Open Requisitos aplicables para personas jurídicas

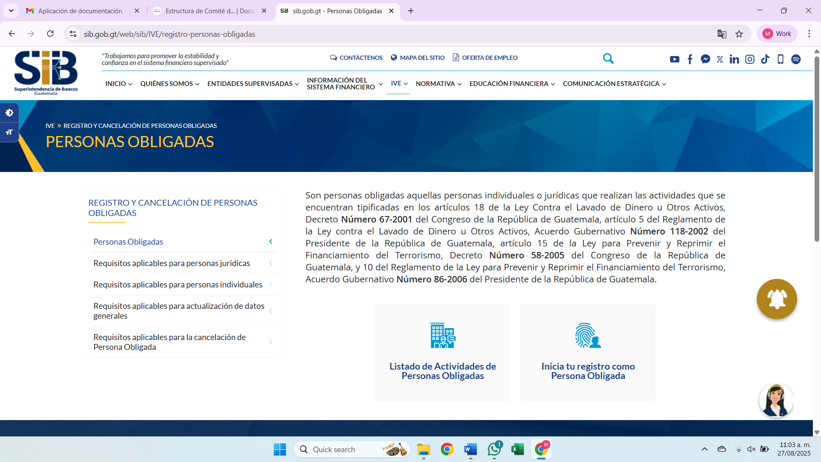point(171,263)
